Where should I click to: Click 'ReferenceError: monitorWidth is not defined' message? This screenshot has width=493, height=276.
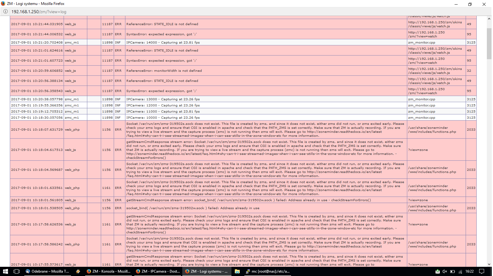coord(164,71)
